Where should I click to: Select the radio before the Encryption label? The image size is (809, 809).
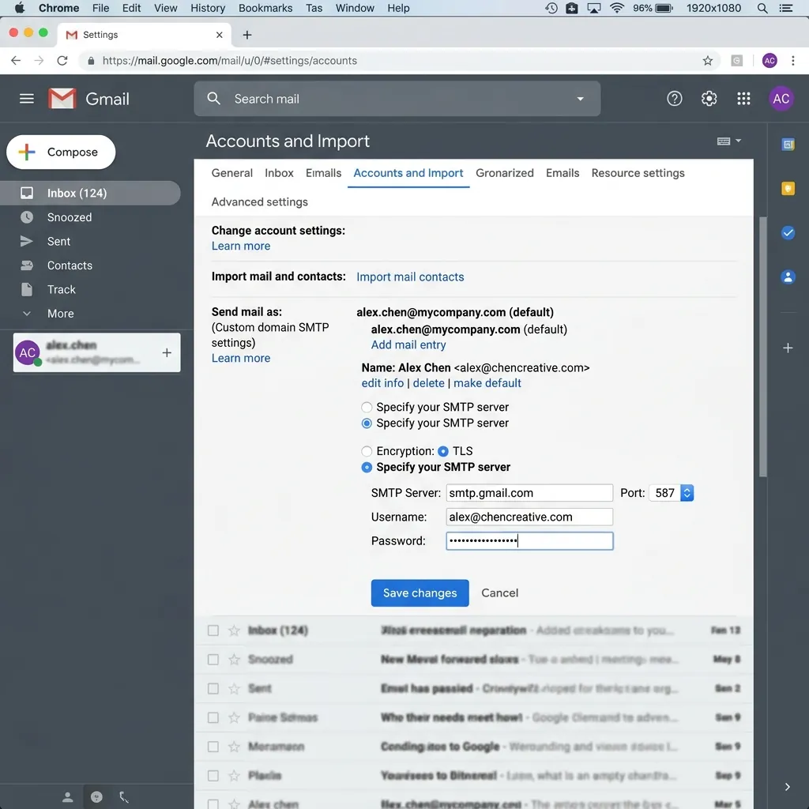pyautogui.click(x=367, y=451)
